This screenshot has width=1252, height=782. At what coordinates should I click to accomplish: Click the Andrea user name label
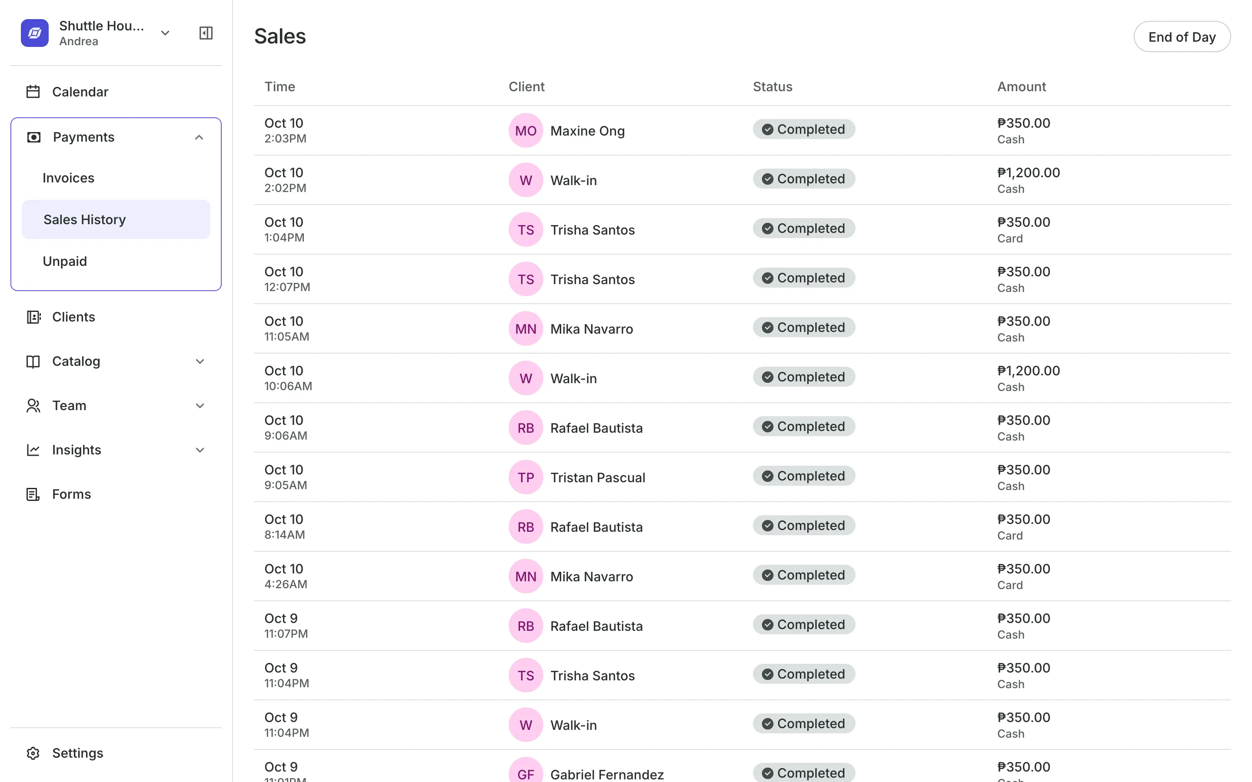[x=79, y=41]
